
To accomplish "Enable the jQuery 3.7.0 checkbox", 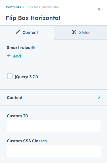I will coord(10,76).
